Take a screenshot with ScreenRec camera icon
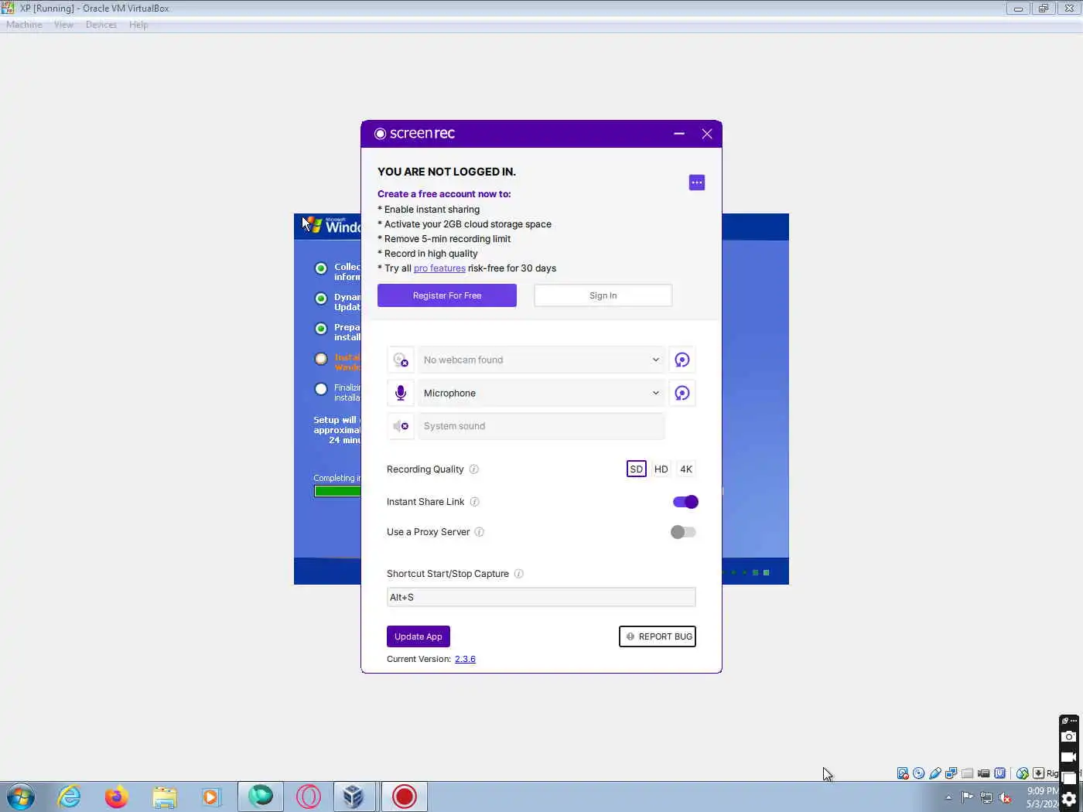This screenshot has width=1083, height=812. click(1068, 737)
